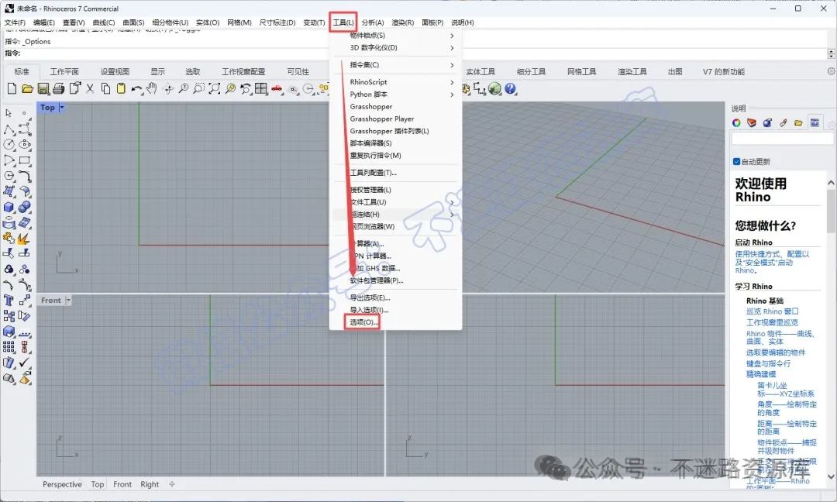Click the green globe render icon
Viewport: 837px width, 502px height.
(x=494, y=88)
